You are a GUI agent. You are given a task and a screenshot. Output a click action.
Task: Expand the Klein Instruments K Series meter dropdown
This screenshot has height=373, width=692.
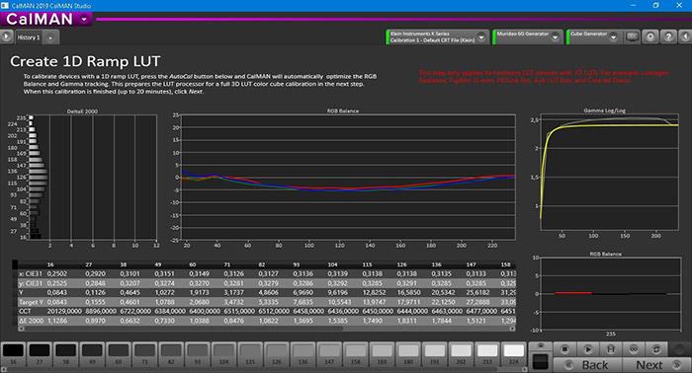click(x=481, y=37)
